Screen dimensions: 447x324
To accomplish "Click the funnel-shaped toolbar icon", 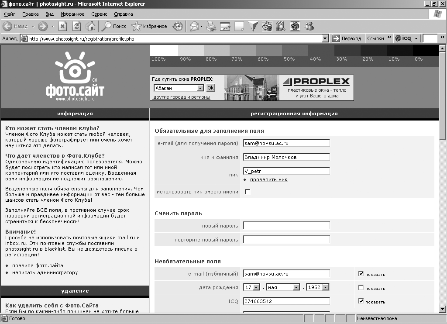I will [x=253, y=27].
